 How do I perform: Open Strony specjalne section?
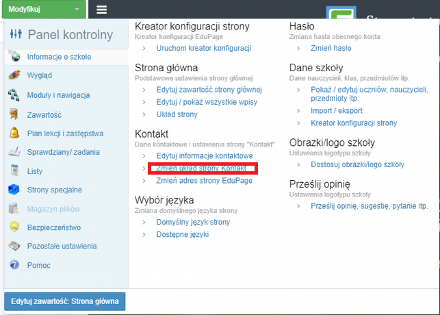(x=55, y=190)
